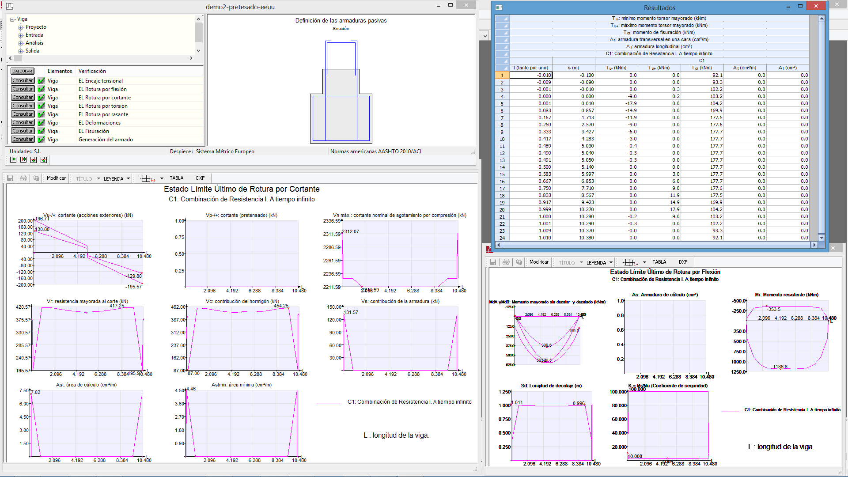Click green check beside EL Rotura por torsión

pos(41,106)
